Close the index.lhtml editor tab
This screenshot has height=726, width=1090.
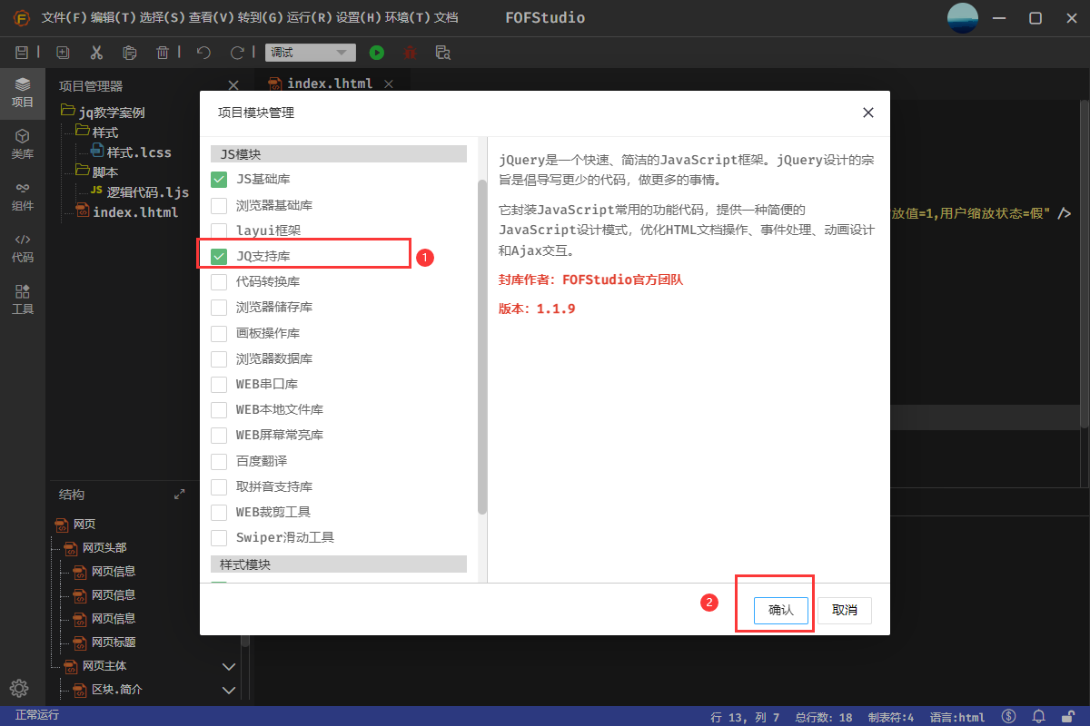pyautogui.click(x=389, y=83)
